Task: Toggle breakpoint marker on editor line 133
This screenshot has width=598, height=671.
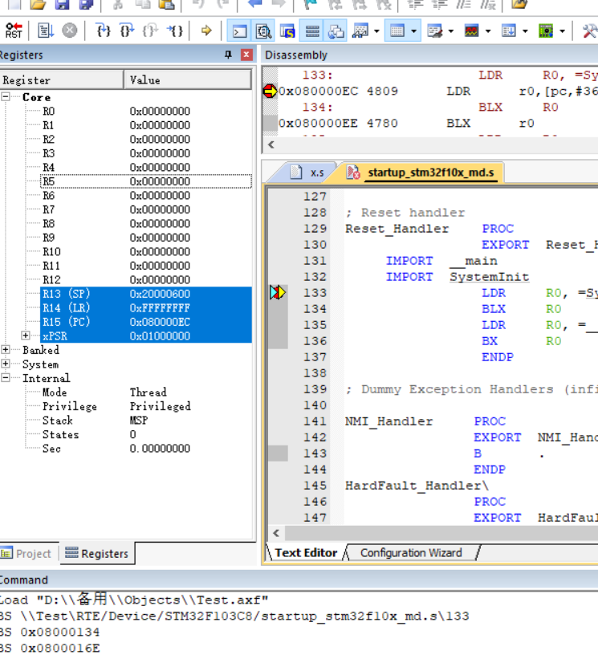Action: [278, 293]
